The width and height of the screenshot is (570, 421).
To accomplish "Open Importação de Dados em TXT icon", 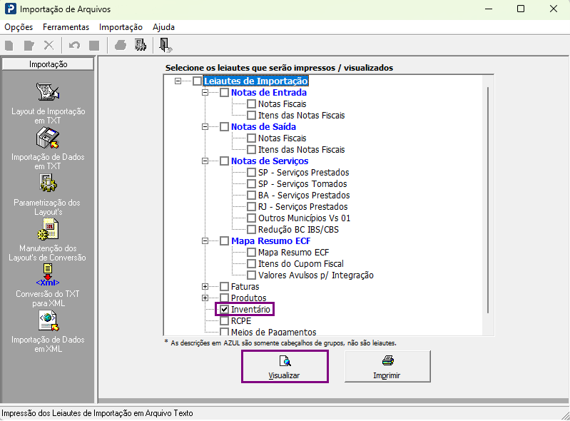I will (x=48, y=138).
